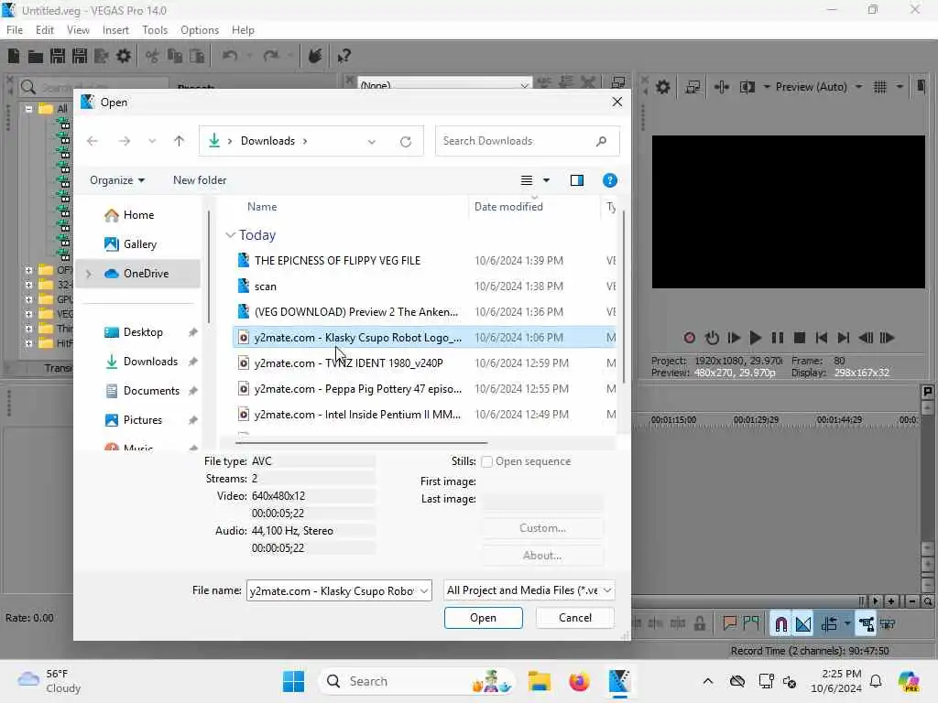The height and width of the screenshot is (703, 938).
Task: Click the Save icon in VEGAS toolbar
Action: pos(58,56)
